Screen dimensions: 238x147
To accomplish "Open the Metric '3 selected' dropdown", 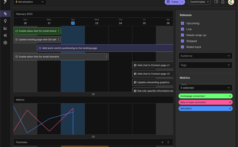I will coord(206,88).
